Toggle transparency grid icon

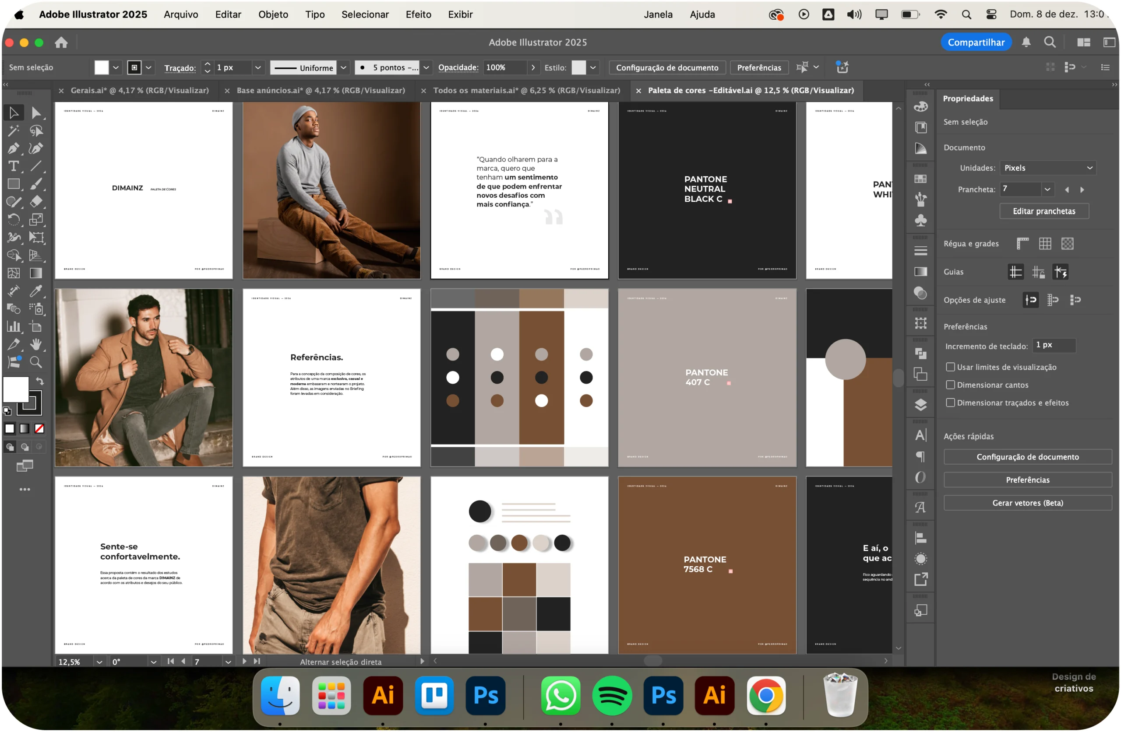[1068, 243]
